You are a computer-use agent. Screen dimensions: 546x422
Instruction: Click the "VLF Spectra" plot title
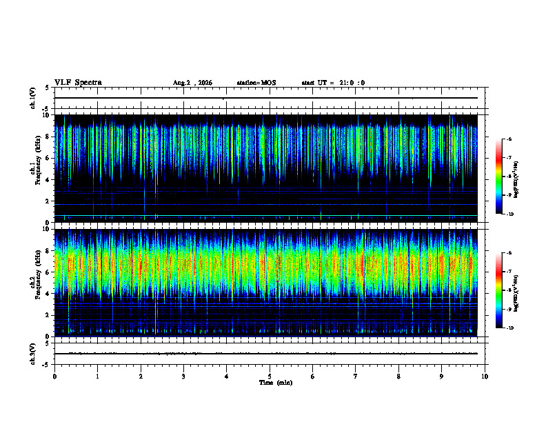(x=78, y=82)
